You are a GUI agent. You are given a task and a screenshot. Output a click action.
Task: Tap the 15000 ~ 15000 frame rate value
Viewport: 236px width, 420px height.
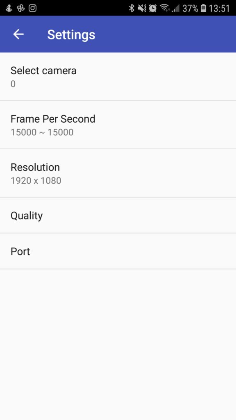42,132
